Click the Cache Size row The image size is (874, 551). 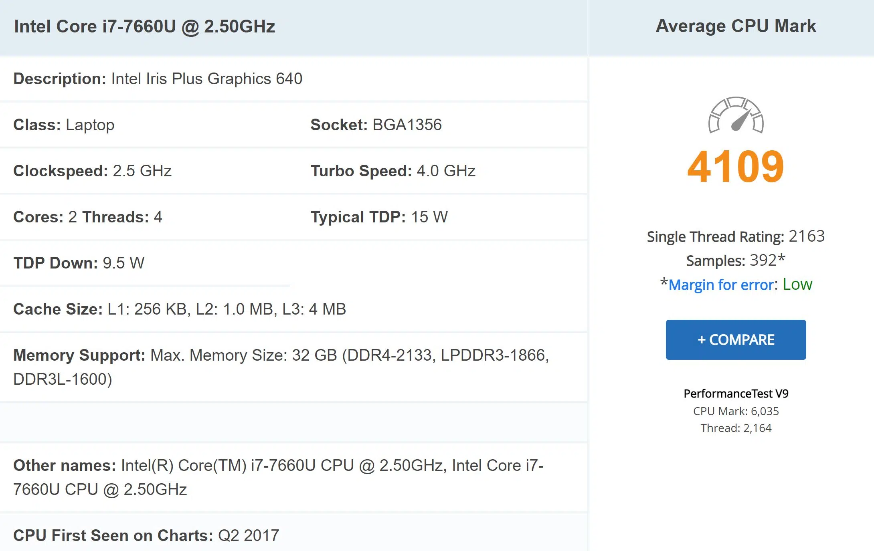click(180, 309)
